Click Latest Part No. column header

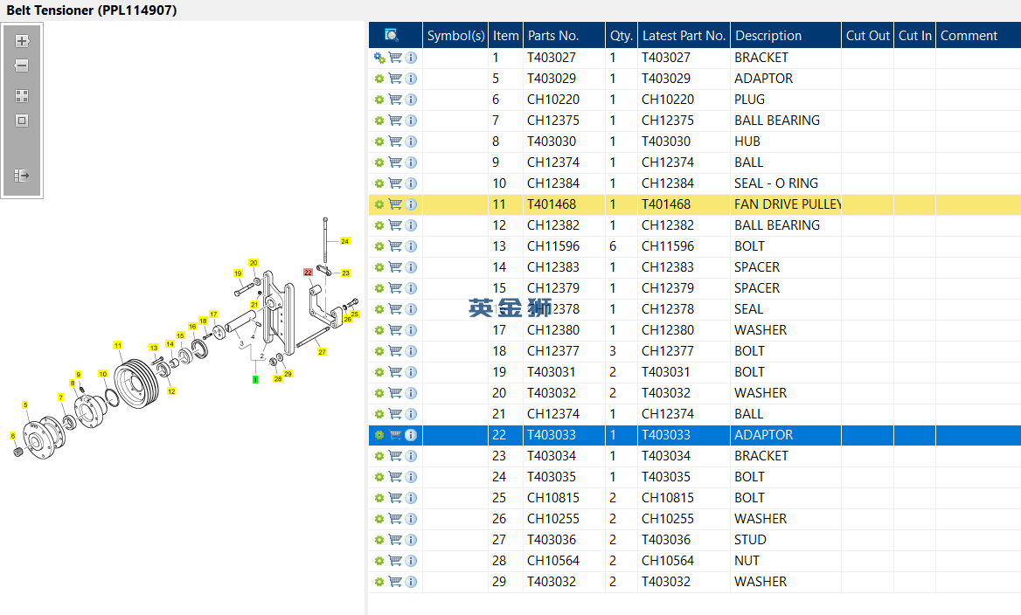click(x=684, y=35)
